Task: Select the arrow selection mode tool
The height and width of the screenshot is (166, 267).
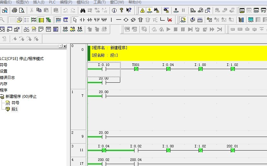Action: point(75,20)
